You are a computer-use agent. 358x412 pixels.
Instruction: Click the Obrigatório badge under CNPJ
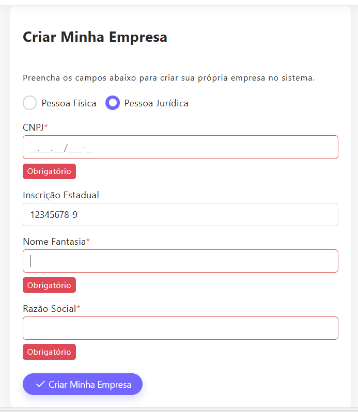49,171
